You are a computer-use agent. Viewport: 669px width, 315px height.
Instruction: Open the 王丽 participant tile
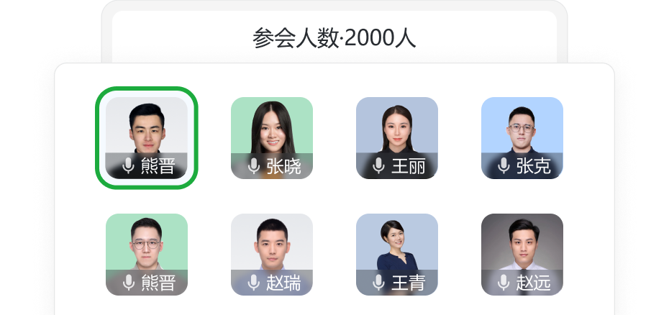click(x=397, y=138)
